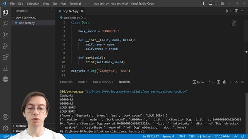This screenshot has width=248, height=139.
Task: Change indentation via Spaces: 4
Action: (168, 136)
